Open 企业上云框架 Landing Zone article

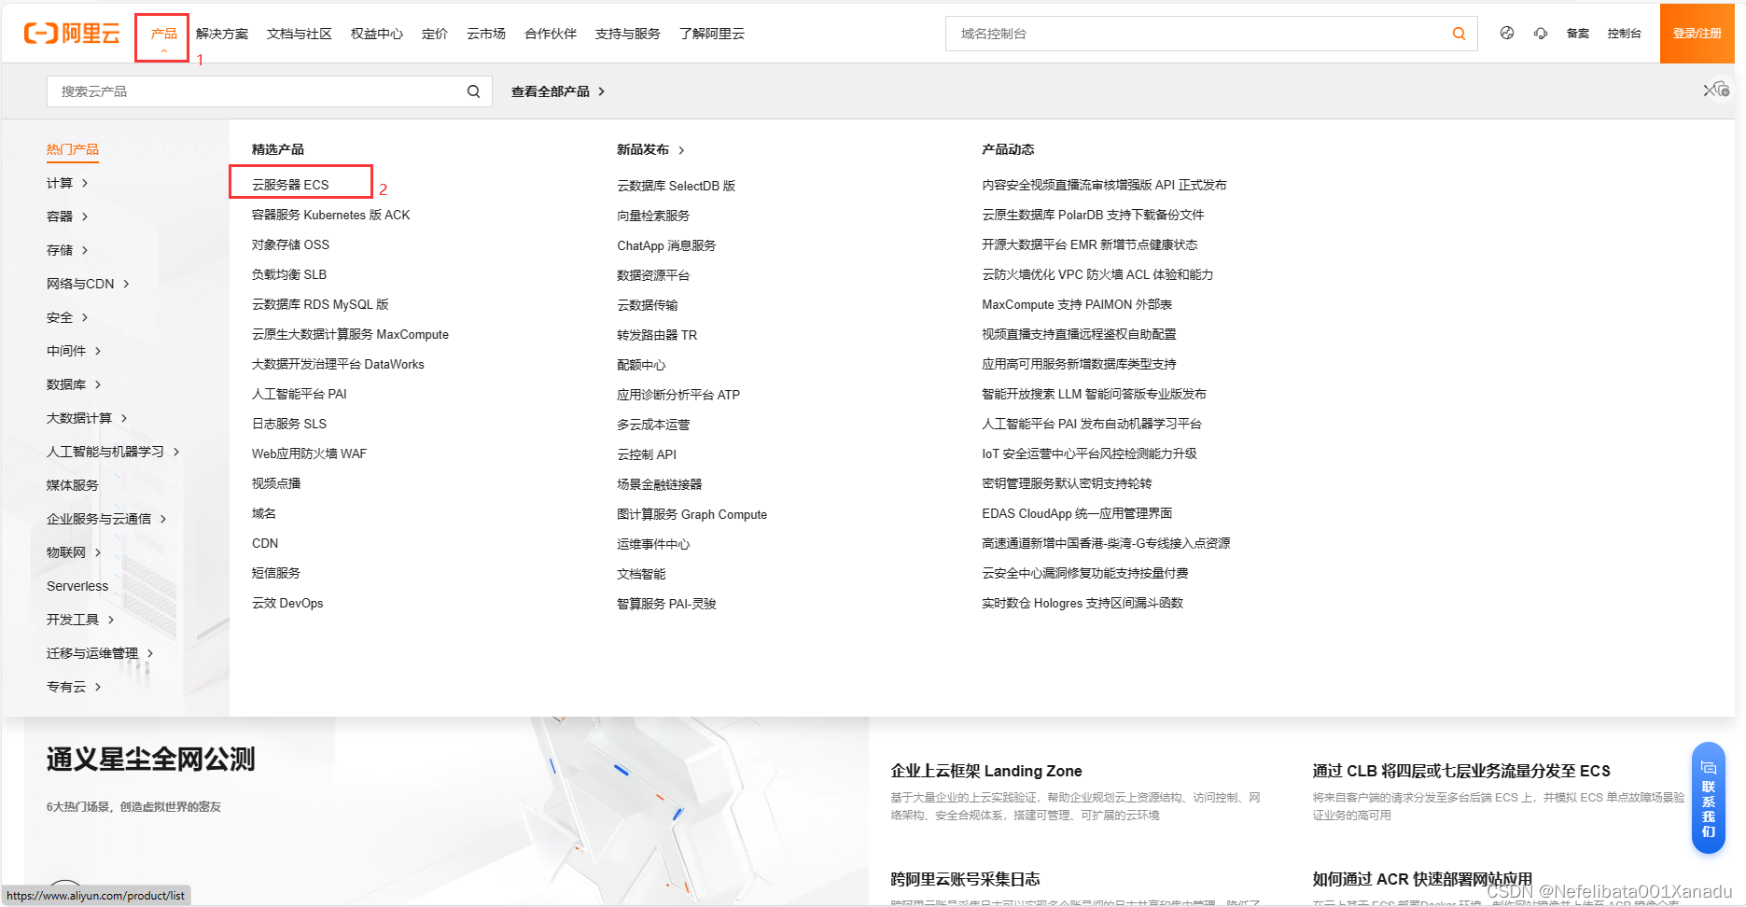[986, 771]
